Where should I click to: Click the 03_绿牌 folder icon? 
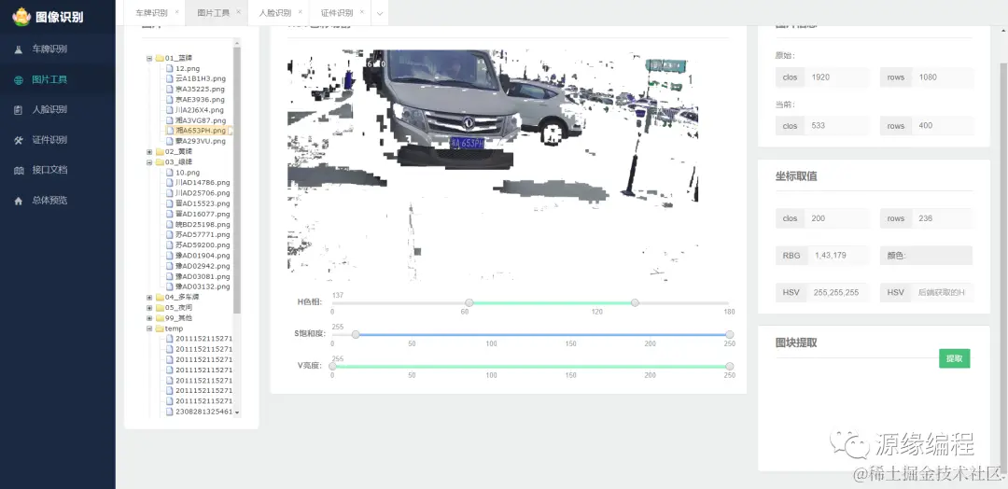(x=160, y=162)
